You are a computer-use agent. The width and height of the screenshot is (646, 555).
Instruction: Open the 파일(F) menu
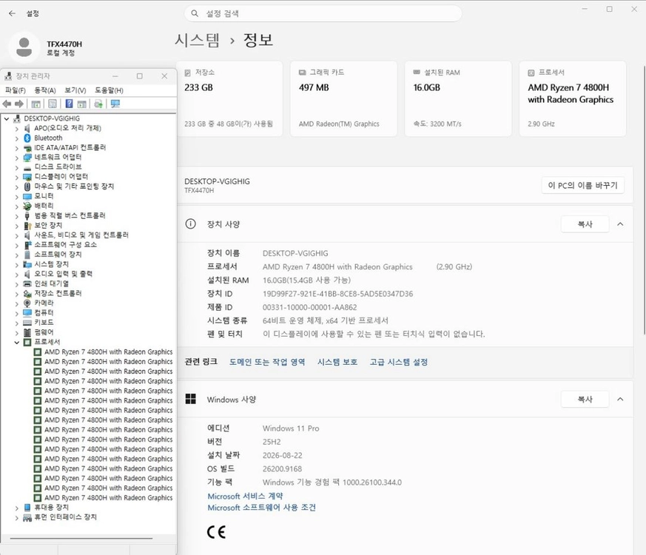click(15, 90)
